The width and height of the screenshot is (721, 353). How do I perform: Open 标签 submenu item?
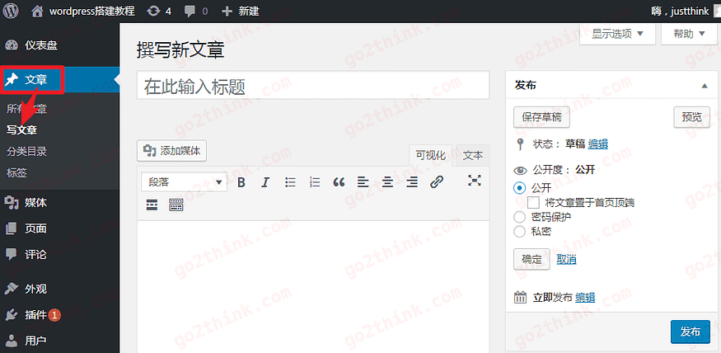tap(16, 173)
